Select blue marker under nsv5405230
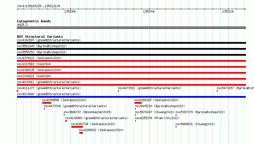 click(x=136, y=109)
